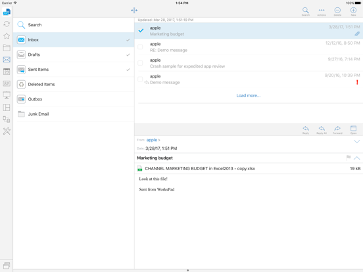This screenshot has height=272, width=363.
Task: Open the Calendar icon in sidebar
Action: point(7,72)
